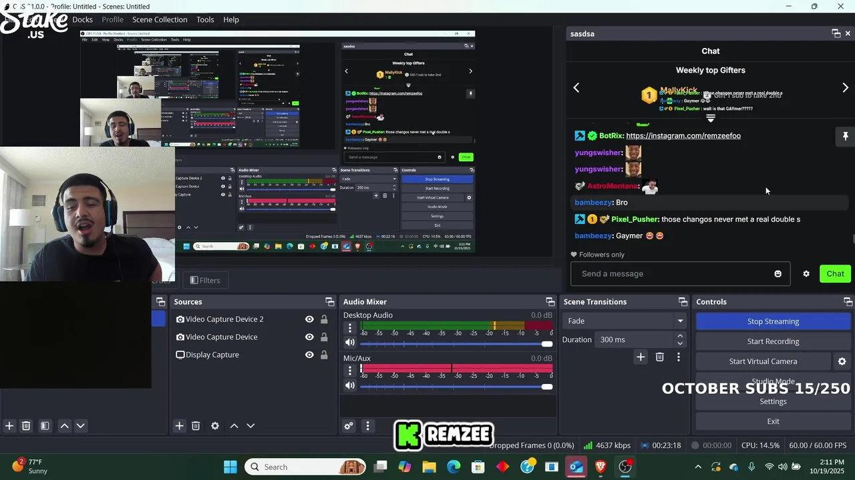Click Start Recording button
The image size is (855, 480).
coord(773,341)
